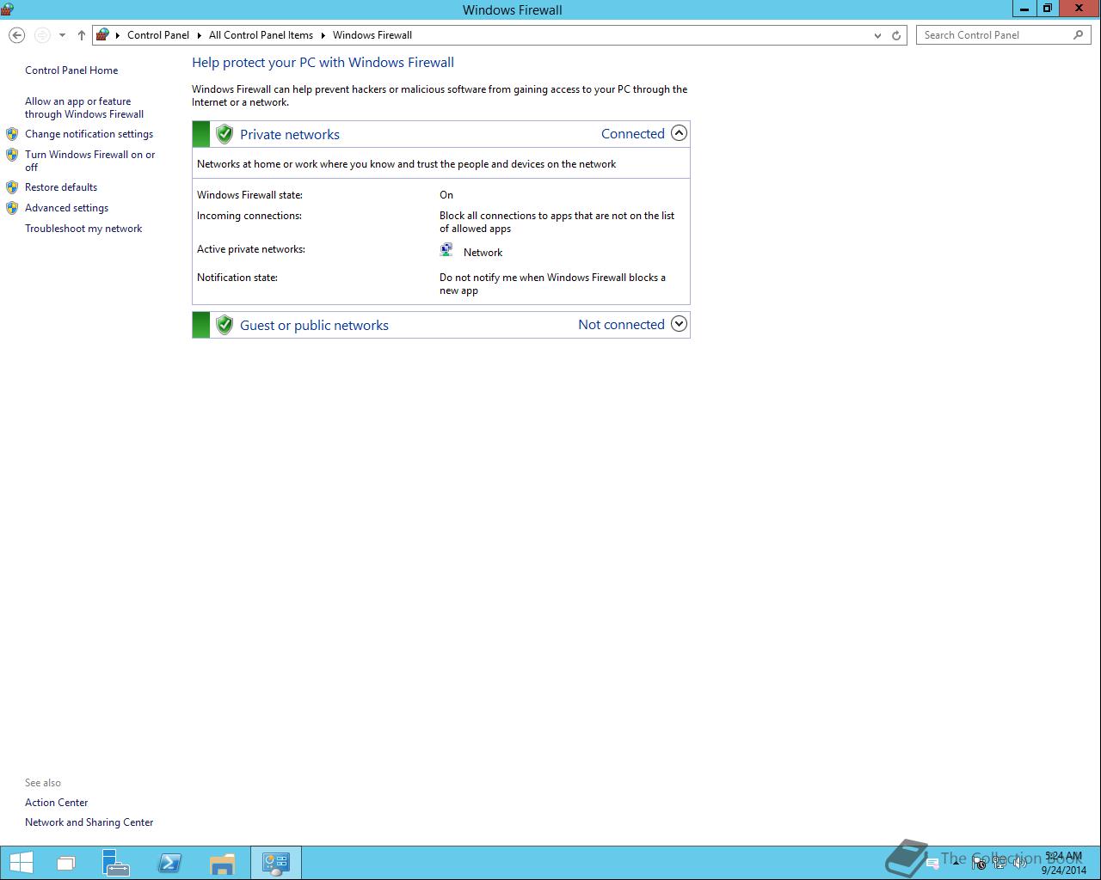Open Action Center under See also
Image resolution: width=1101 pixels, height=880 pixels.
56,803
